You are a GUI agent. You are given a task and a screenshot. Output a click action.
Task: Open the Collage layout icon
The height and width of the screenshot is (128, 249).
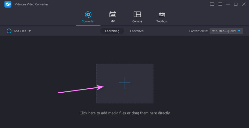pos(137,14)
